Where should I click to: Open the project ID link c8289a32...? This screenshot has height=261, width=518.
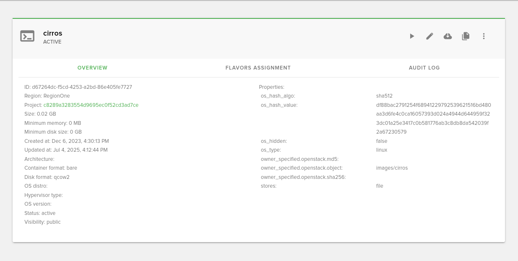pyautogui.click(x=91, y=105)
